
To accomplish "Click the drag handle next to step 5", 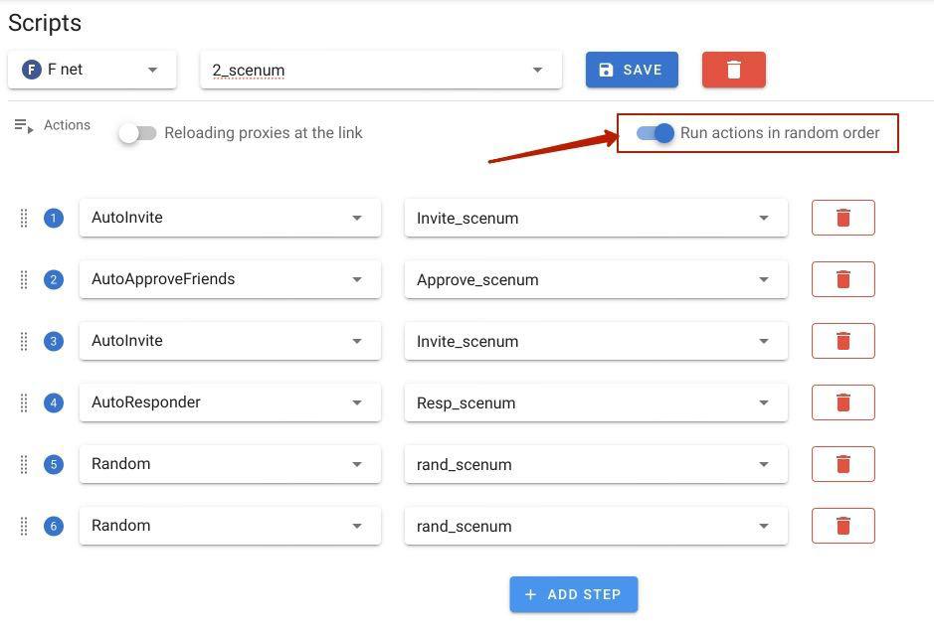I will pyautogui.click(x=24, y=464).
